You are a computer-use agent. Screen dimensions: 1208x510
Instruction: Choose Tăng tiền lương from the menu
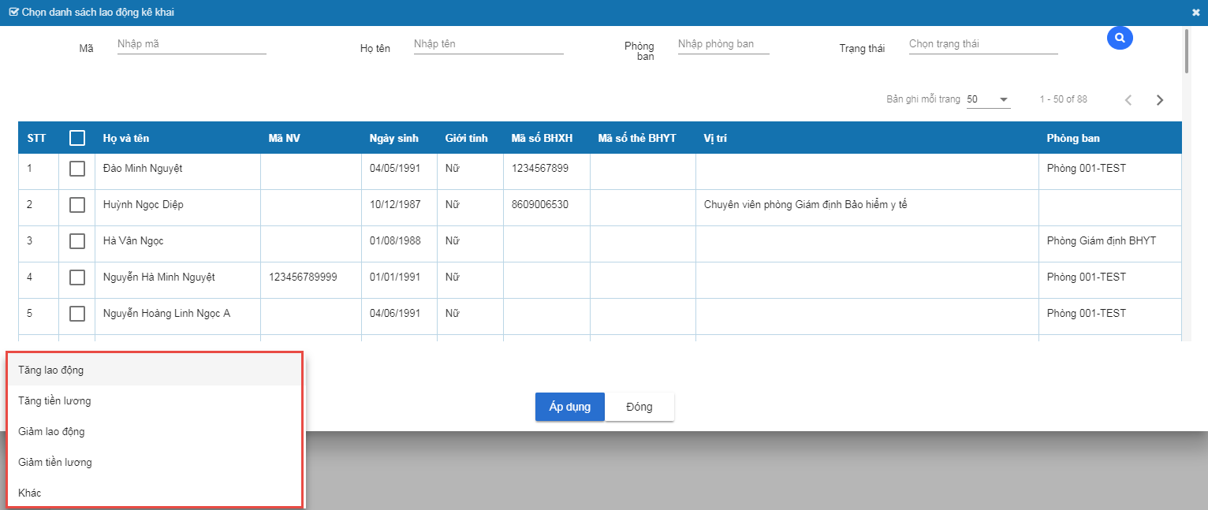155,400
